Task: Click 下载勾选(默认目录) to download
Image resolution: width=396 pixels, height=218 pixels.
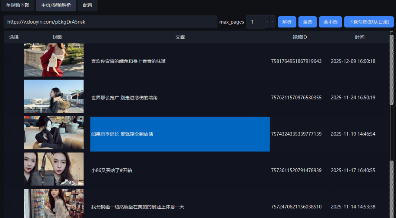Action: [x=369, y=22]
